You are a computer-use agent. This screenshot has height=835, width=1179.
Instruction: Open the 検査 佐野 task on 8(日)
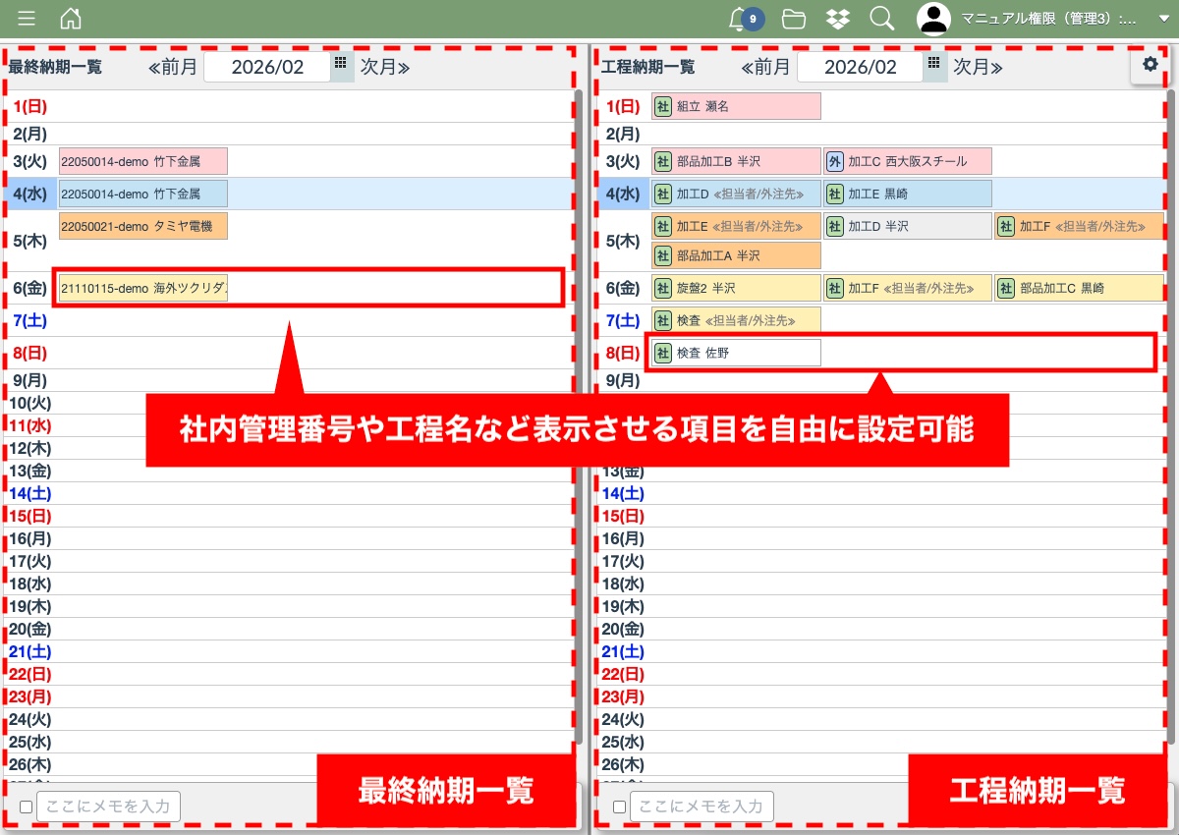[736, 353]
